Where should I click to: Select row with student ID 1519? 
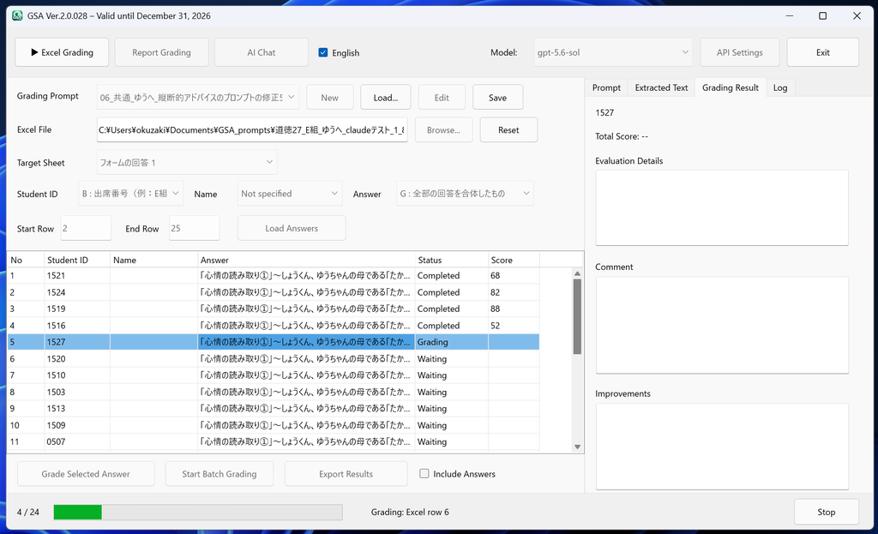coord(274,309)
